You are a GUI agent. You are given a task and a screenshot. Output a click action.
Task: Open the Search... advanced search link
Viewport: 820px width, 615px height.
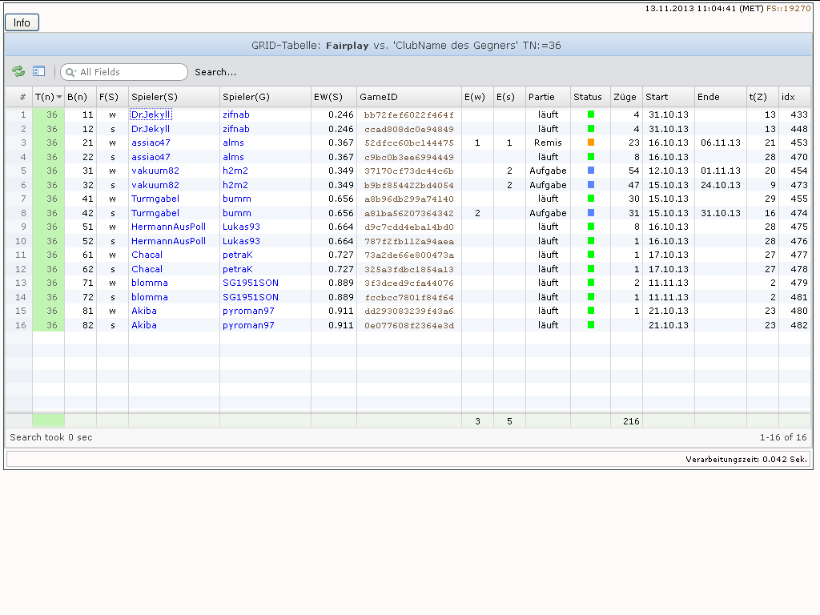215,72
